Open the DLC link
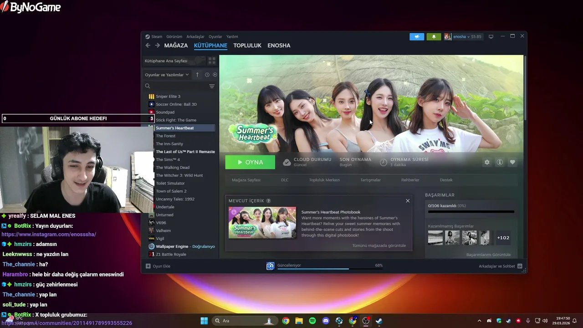The width and height of the screenshot is (583, 328). [285, 180]
